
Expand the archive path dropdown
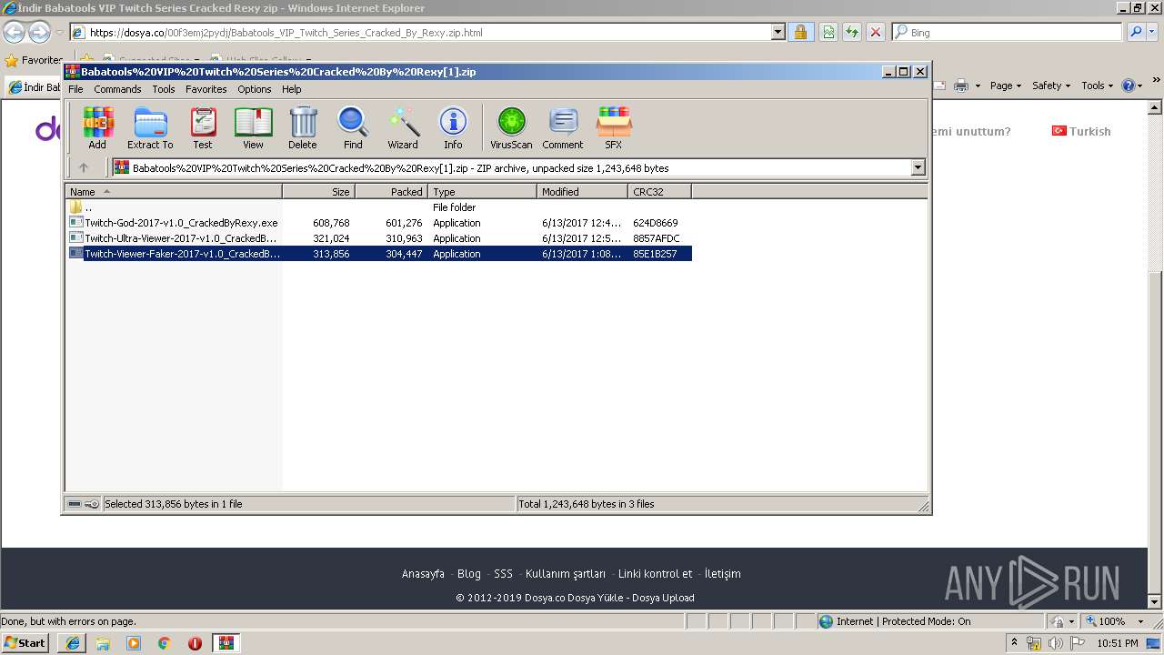918,167
